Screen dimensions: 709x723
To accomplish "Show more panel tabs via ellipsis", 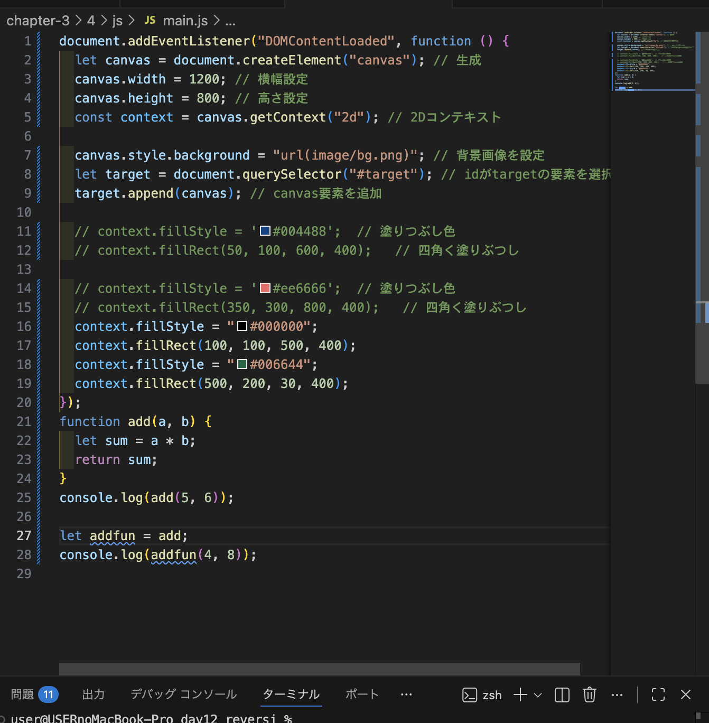I will (406, 694).
